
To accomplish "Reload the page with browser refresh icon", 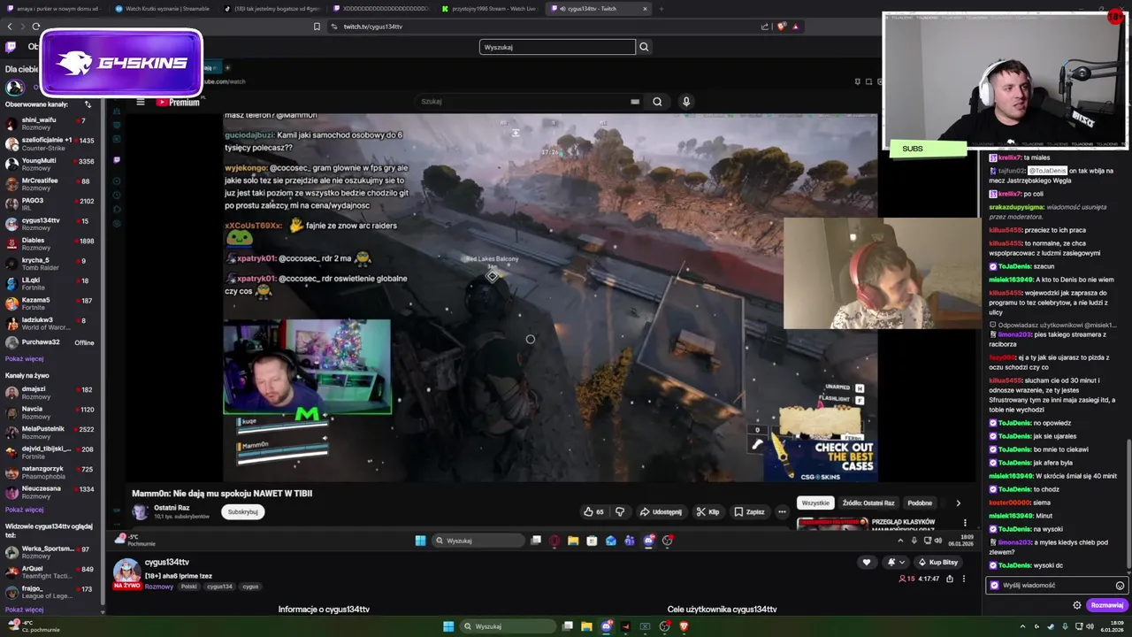I will (35, 27).
